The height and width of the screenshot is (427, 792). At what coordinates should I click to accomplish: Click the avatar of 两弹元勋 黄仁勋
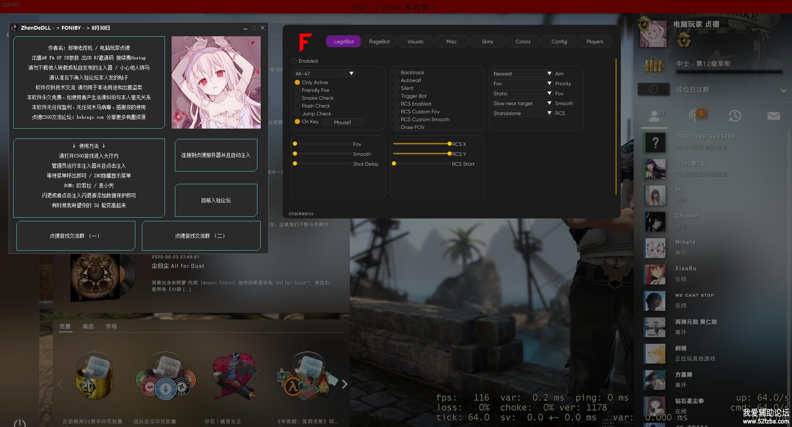point(655,327)
